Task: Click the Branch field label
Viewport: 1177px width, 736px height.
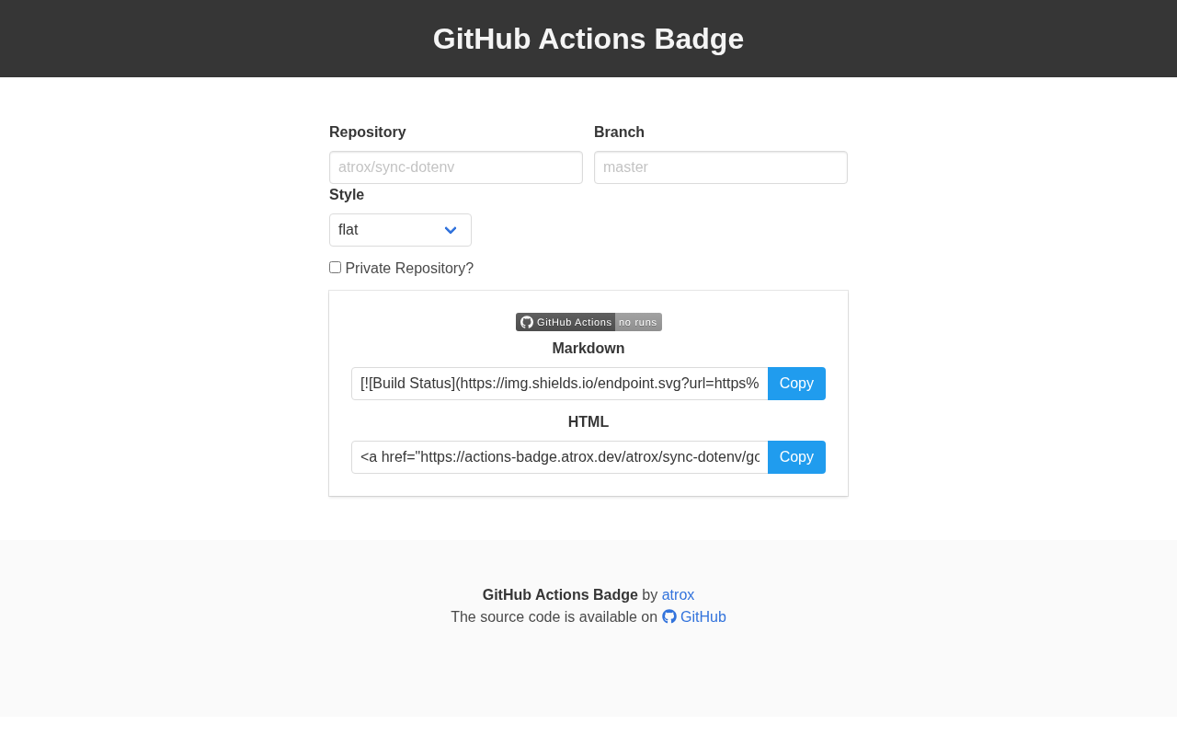Action: coord(619,132)
